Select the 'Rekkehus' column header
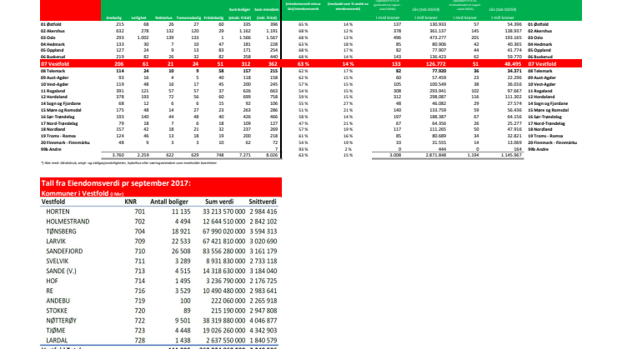This screenshot has height=349, width=622. click(163, 17)
